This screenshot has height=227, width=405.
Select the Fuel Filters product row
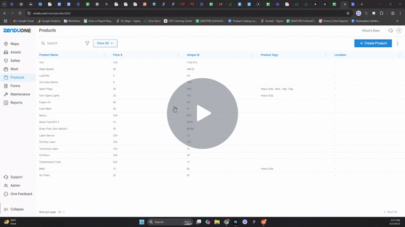click(221, 109)
